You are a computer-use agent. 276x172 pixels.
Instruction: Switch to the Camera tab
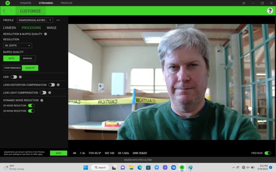click(x=10, y=28)
